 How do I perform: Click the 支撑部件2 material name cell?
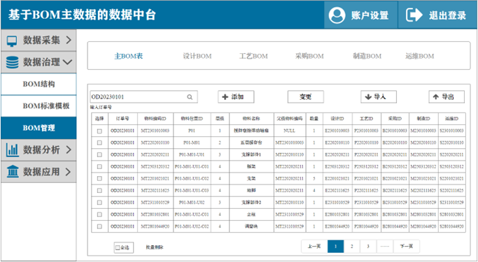(251, 203)
